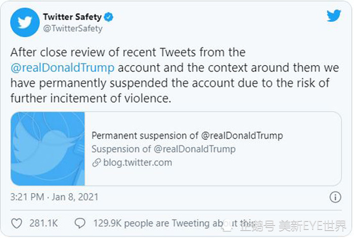The width and height of the screenshot is (354, 238).
Task: Click the chain link icon beside blog.twitter.com
Action: click(96, 163)
